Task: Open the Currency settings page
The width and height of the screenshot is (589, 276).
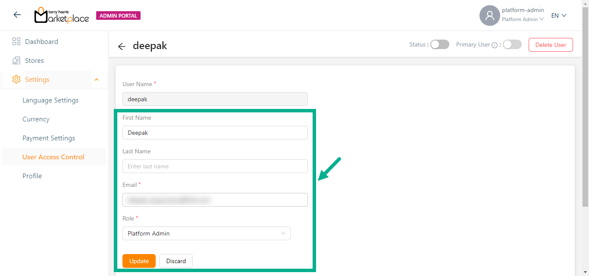Action: [x=36, y=119]
